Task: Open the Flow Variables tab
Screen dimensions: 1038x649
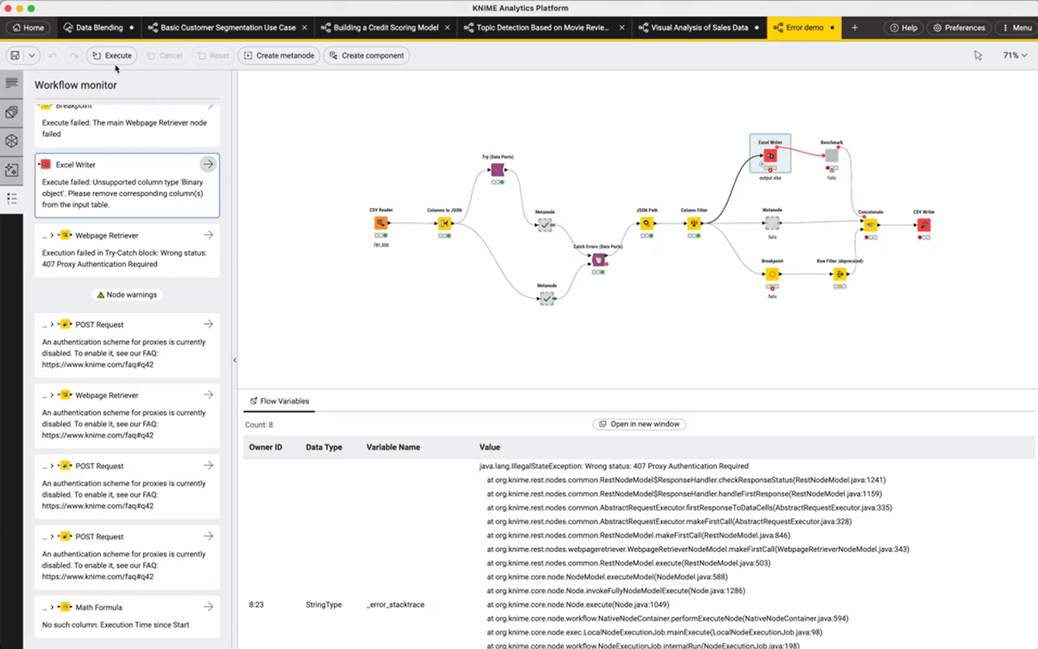Action: 279,401
